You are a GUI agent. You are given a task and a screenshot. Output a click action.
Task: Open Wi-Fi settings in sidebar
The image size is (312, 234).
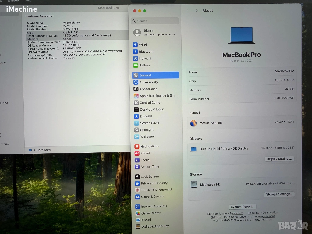(143, 45)
